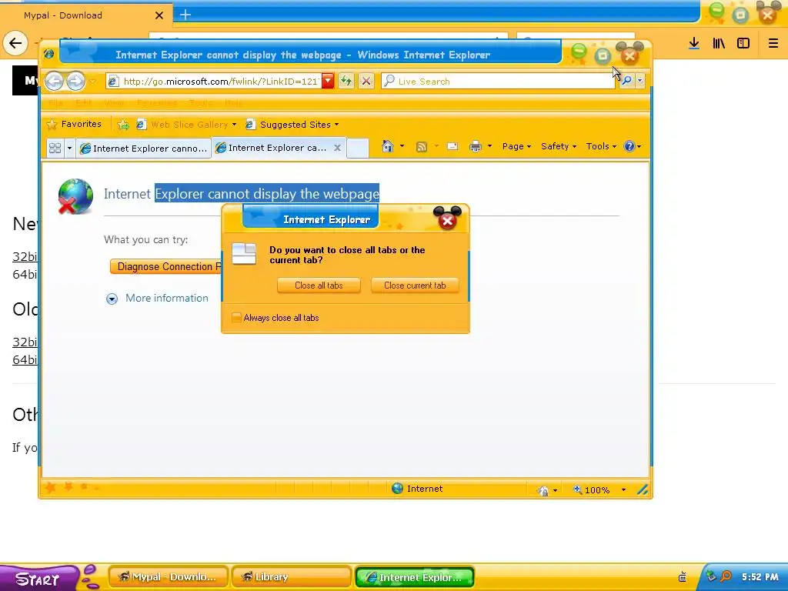This screenshot has width=788, height=591.
Task: Click Internet Explor... taskbar item
Action: coord(415,577)
